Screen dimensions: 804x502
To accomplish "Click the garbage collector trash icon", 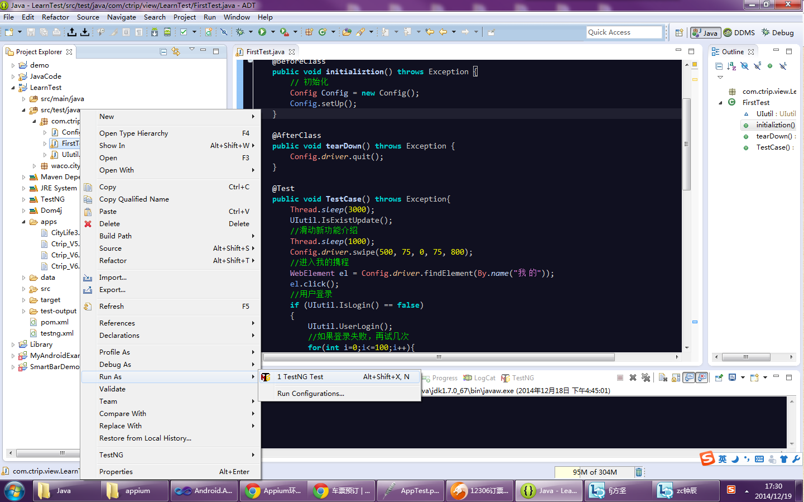I will coord(639,472).
